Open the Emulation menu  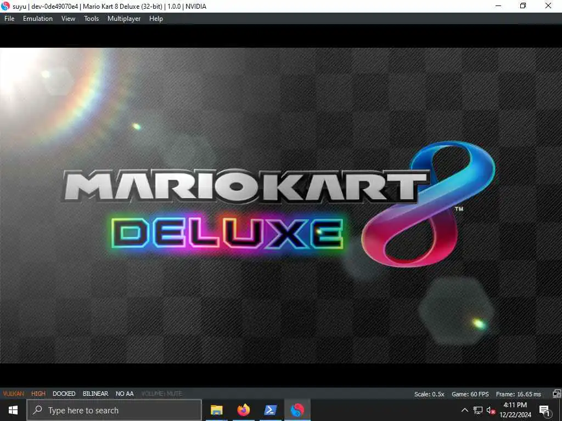pos(38,19)
